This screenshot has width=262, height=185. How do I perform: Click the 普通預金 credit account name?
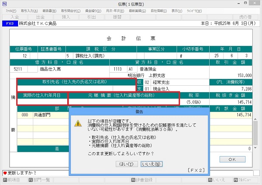point(148,69)
